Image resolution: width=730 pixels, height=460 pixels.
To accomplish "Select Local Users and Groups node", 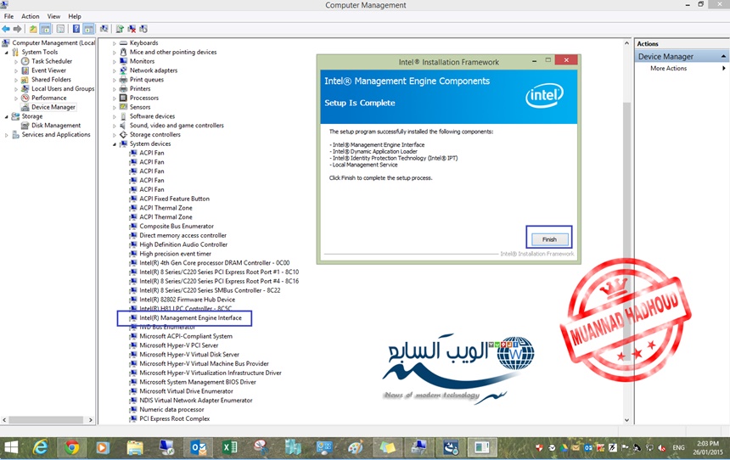I will click(x=63, y=88).
